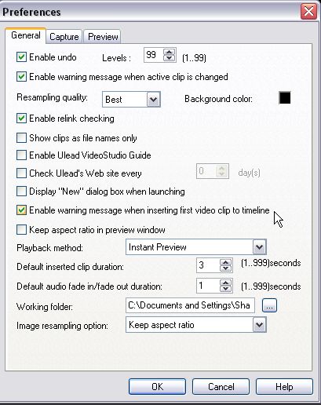This screenshot has width=321, height=405.
Task: Decrease default audio fade duration spinner
Action: 226,288
